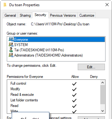Viewport: 112px width, 119px height.
Task: Click the Read permission row
Action: coord(53,106)
